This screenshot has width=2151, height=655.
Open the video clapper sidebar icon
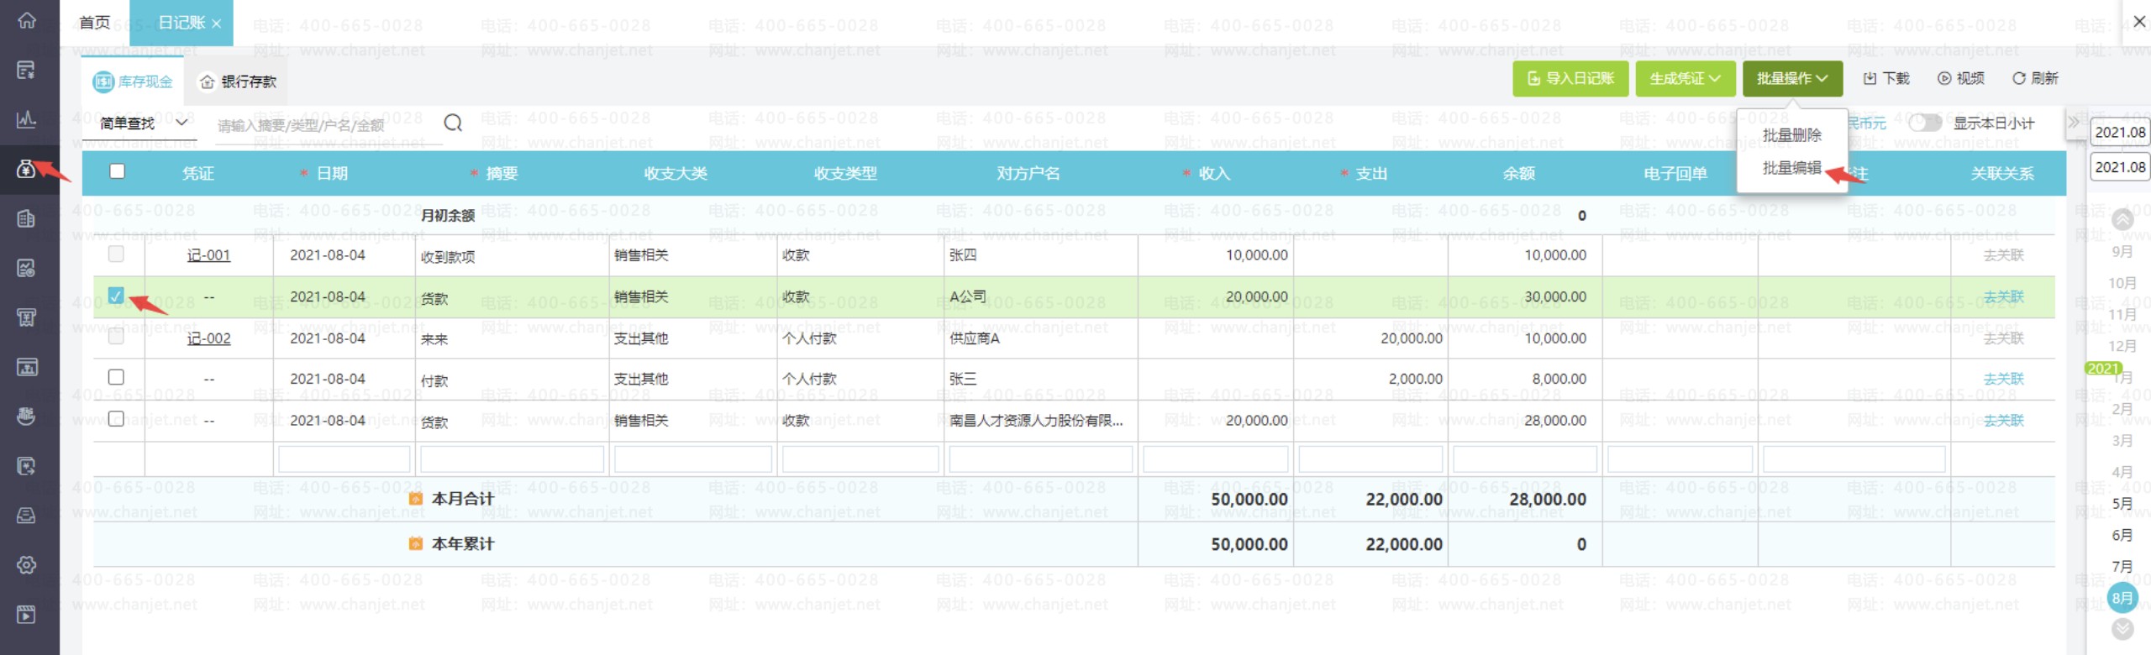coord(27,615)
